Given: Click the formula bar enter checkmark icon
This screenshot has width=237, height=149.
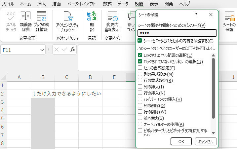Looking at the screenshot, I should (x=64, y=50).
